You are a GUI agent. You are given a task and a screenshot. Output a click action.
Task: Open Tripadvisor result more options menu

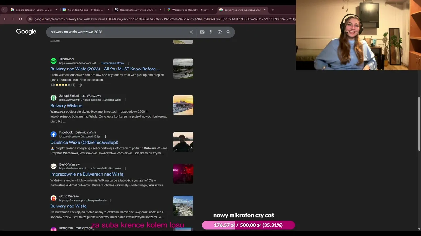[129, 63]
